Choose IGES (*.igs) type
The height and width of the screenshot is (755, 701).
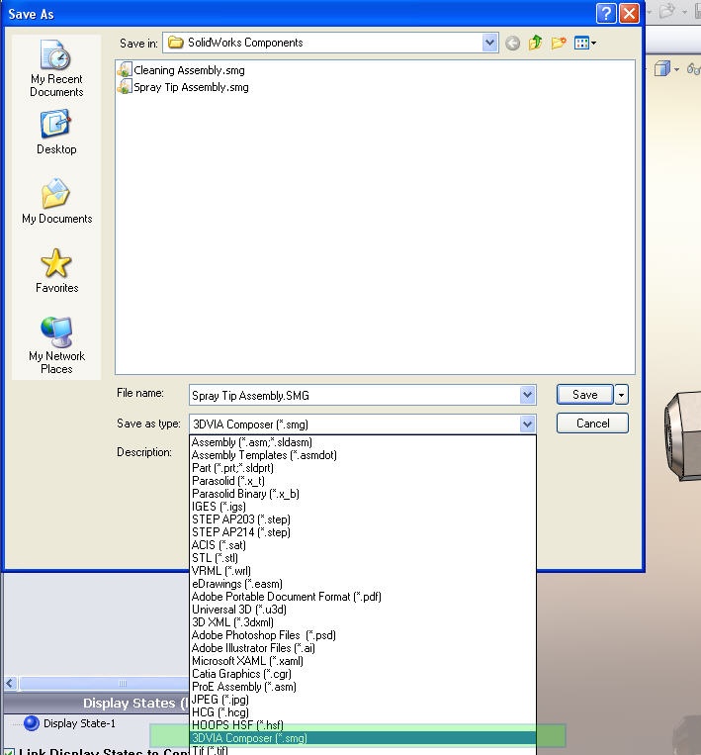tap(362, 507)
